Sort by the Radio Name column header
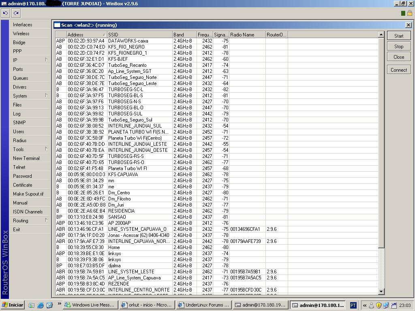Screen dimensions: 415x311 click(x=247, y=35)
